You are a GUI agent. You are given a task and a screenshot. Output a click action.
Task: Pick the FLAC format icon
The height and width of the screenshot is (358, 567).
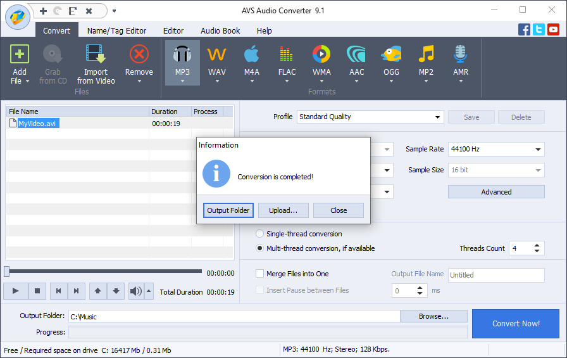pyautogui.click(x=287, y=56)
